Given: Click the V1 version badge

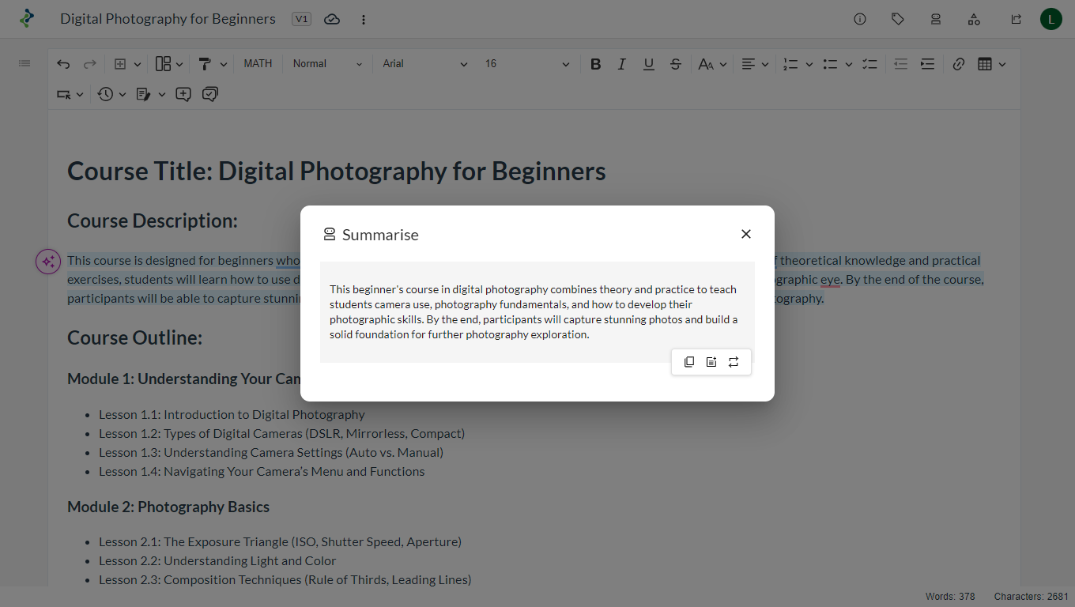Looking at the screenshot, I should [301, 19].
